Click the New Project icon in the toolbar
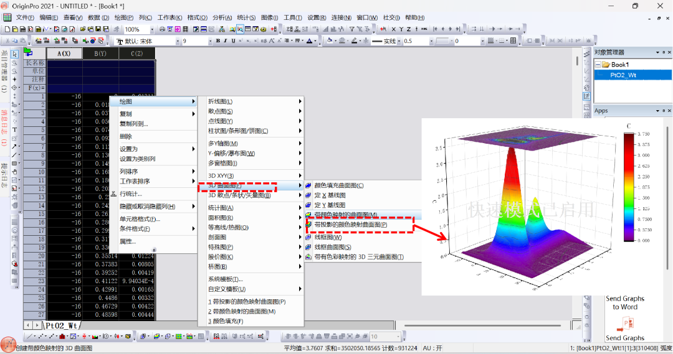 [x=7, y=29]
